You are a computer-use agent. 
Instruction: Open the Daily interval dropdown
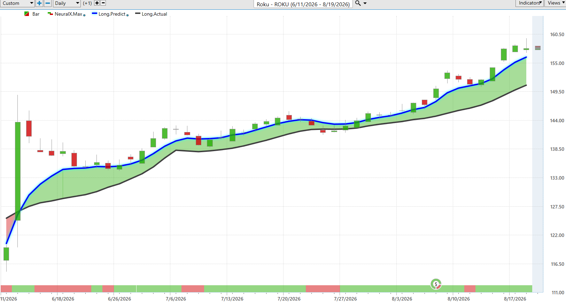coord(67,3)
